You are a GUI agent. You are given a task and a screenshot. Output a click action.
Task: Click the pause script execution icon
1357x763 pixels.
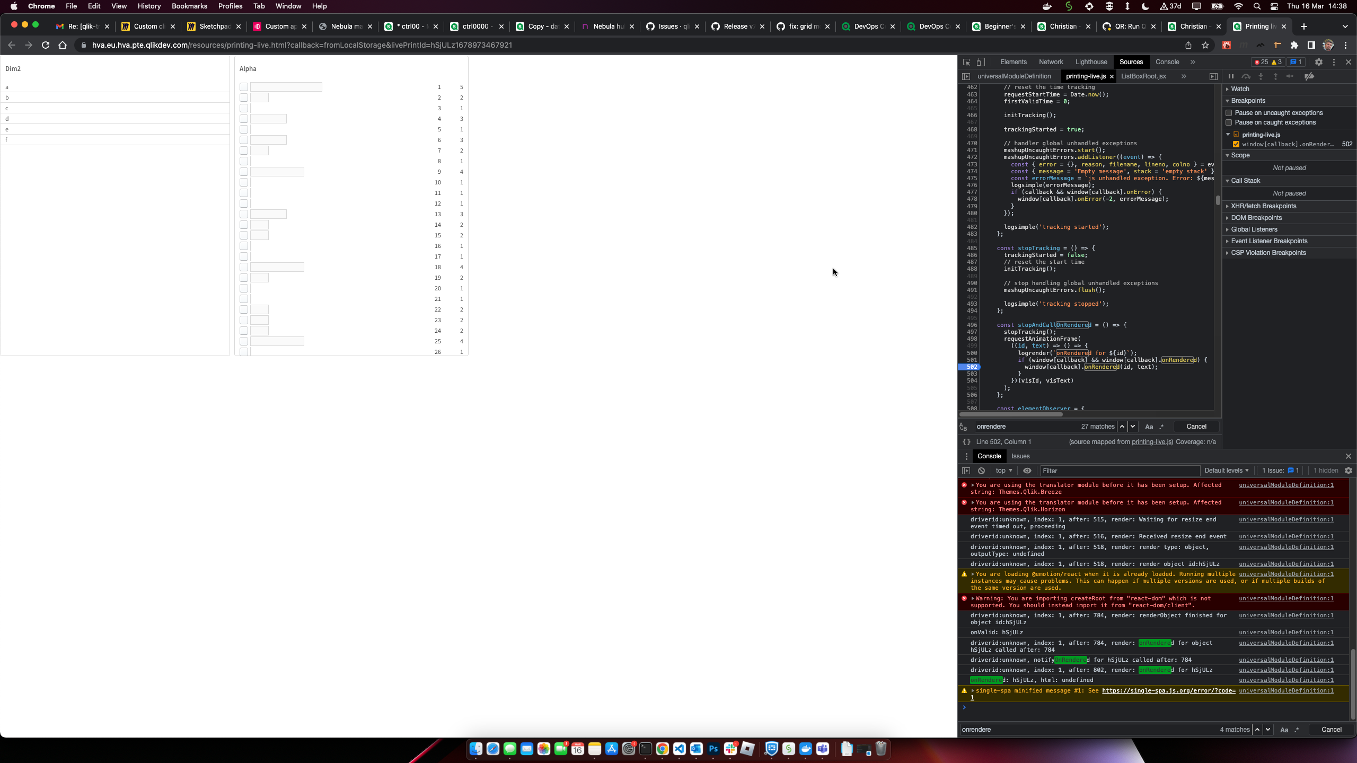pyautogui.click(x=1230, y=76)
